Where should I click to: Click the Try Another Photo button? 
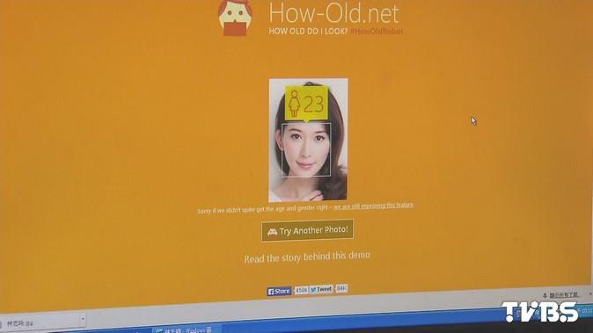tap(307, 230)
